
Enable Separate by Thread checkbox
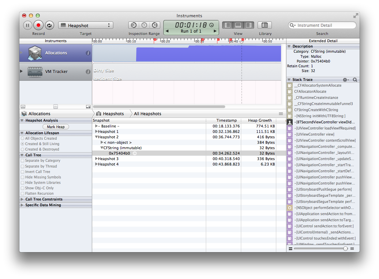pos(22,166)
